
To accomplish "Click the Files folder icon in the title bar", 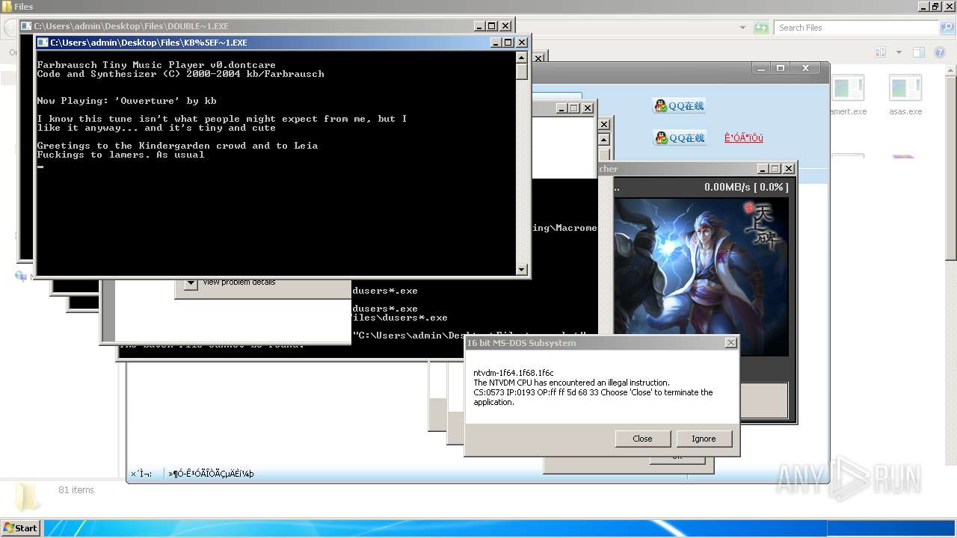I will (x=7, y=7).
